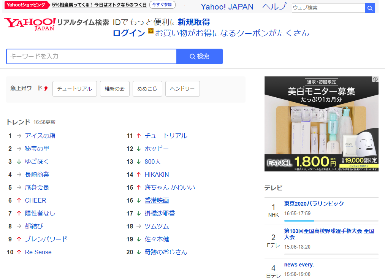Click inside the キーワードを入力 search field
385x279 pixels.
[91, 56]
